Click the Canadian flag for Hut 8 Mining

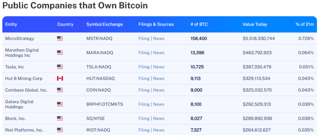click(x=60, y=79)
